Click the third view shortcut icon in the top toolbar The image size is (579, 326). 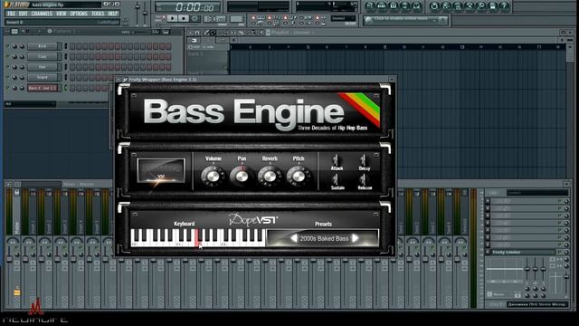coord(394,6)
